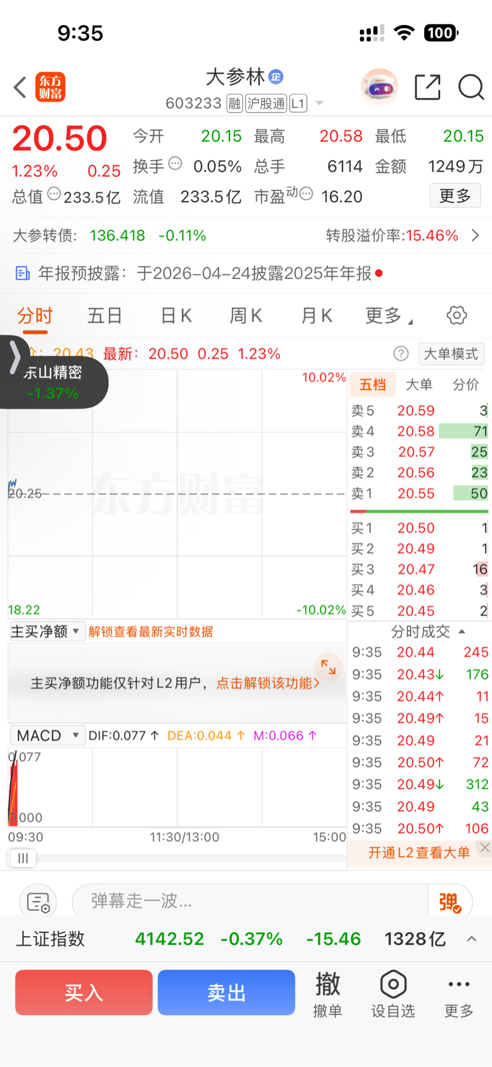Image resolution: width=492 pixels, height=1067 pixels.
Task: Collapse the 分时成交 section triangle
Action: point(462,632)
